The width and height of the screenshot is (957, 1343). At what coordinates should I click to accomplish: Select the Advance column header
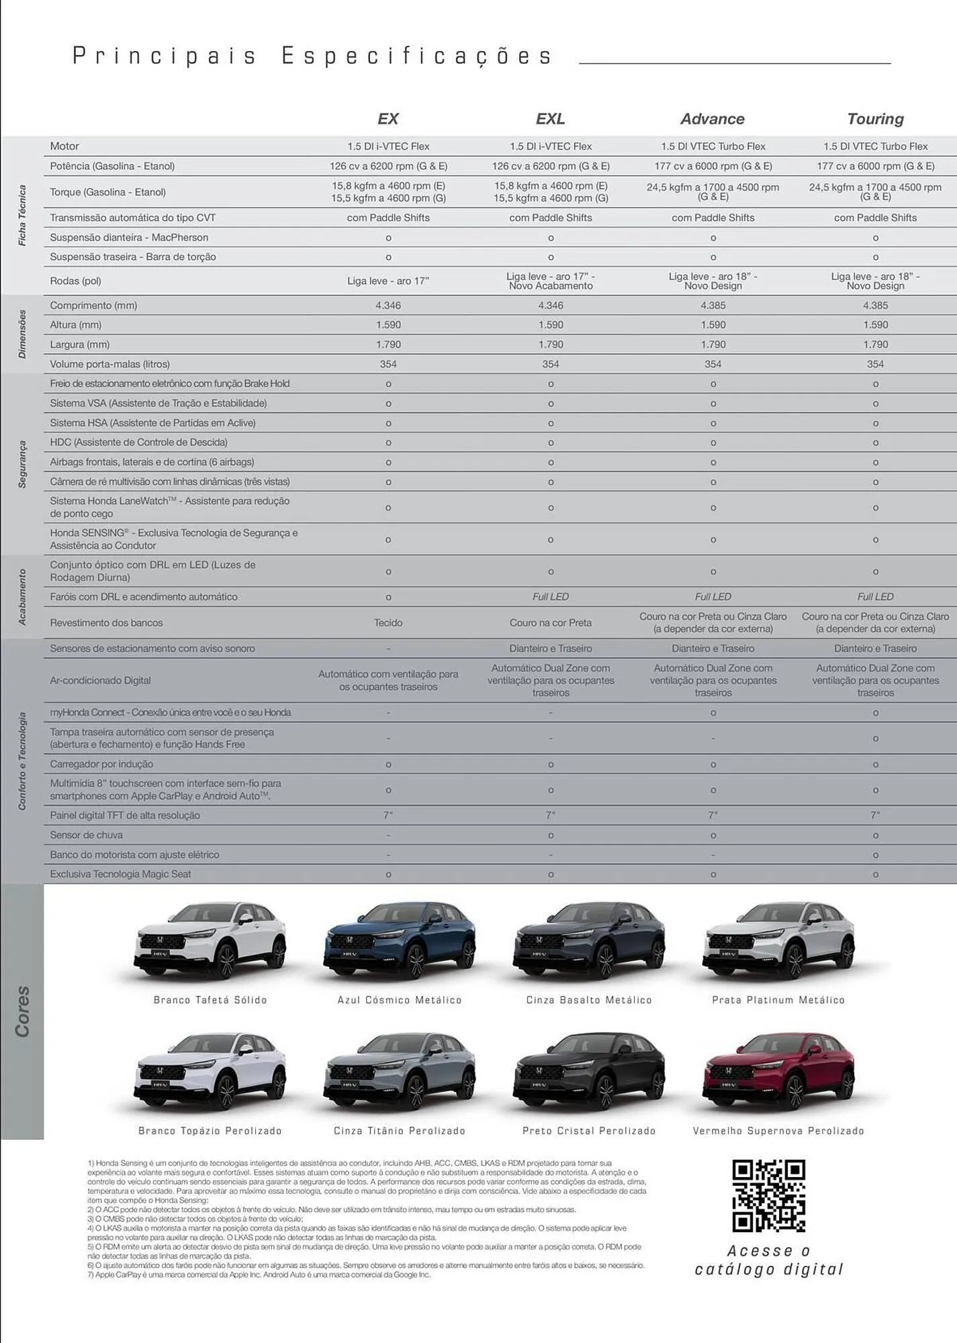[713, 119]
